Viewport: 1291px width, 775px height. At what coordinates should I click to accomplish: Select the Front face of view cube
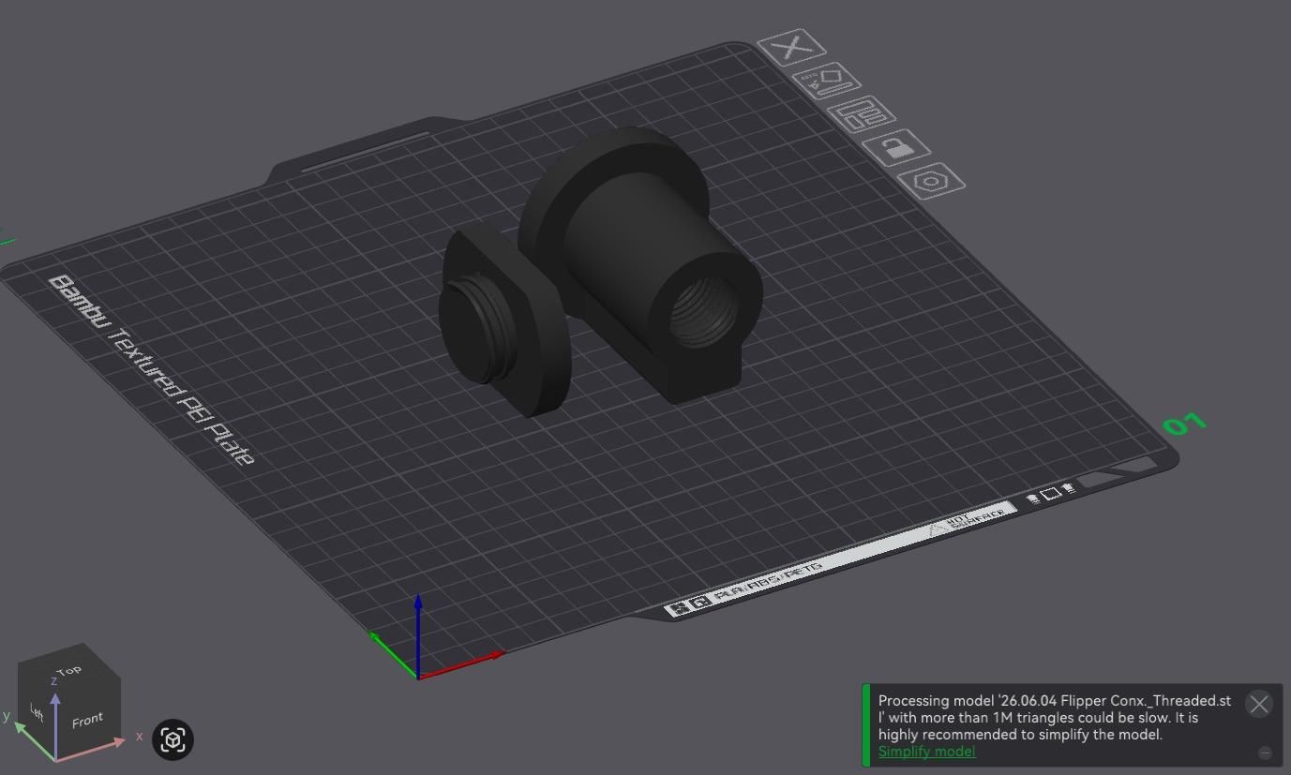87,720
